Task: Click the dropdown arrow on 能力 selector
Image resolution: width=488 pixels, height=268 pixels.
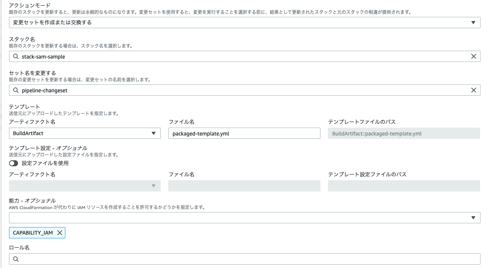Action: [474, 217]
